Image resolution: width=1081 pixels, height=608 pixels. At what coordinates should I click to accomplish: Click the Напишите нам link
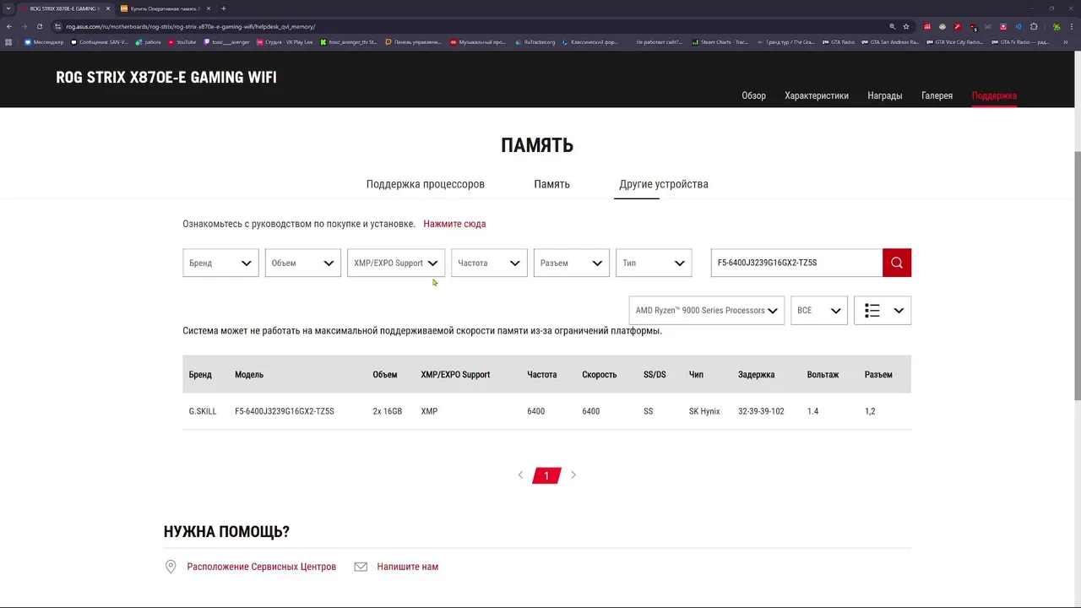408,567
